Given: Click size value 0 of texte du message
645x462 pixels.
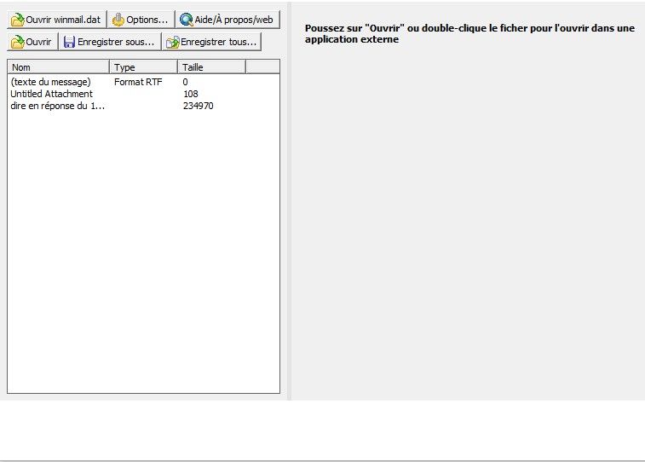Looking at the screenshot, I should pyautogui.click(x=185, y=82).
